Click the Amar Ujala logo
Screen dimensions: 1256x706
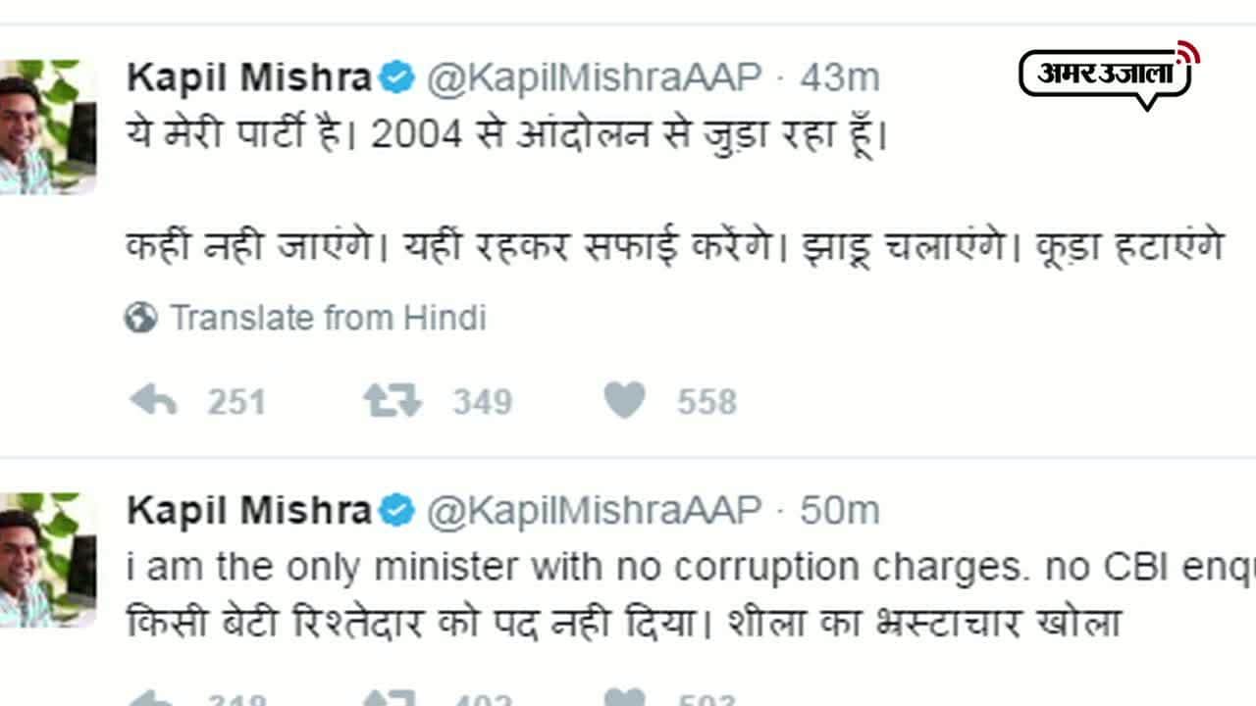(1108, 75)
